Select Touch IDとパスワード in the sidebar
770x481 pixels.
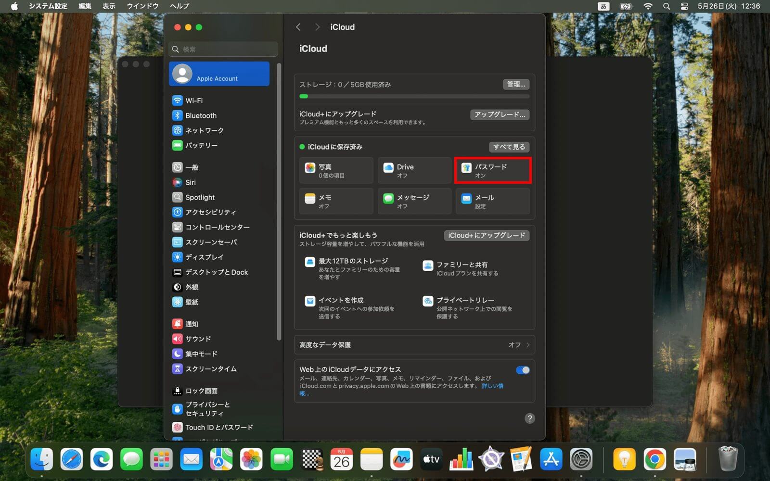click(219, 427)
